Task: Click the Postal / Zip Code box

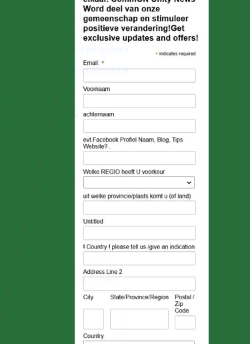Action: pos(185,323)
